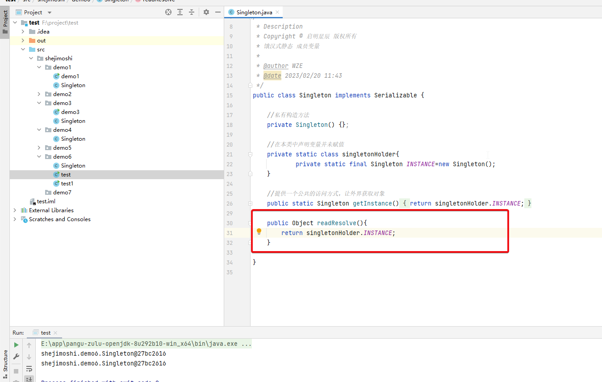Click External Libraries library icon
The width and height of the screenshot is (602, 382).
pyautogui.click(x=24, y=210)
